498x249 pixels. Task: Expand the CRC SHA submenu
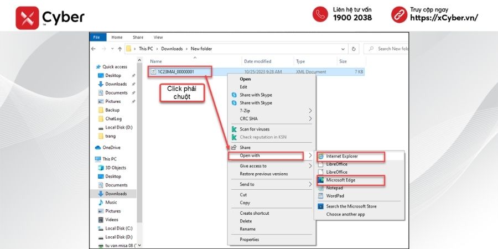pyautogui.click(x=272, y=119)
